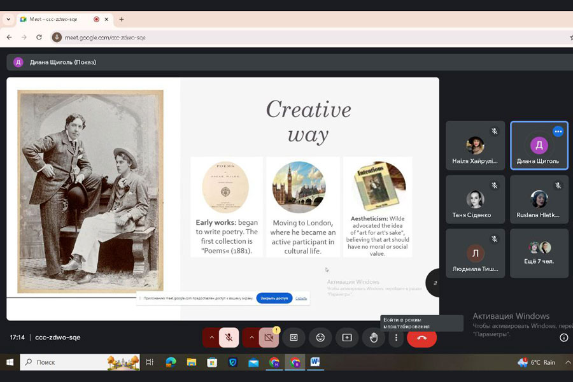Reload the page with refresh icon
The image size is (573, 382).
[39, 38]
